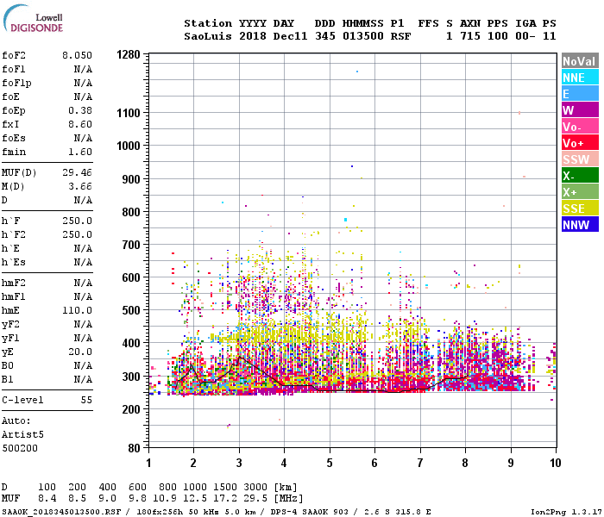Click the 900 y-axis label
Screen dimensions: 604x517
131,179
